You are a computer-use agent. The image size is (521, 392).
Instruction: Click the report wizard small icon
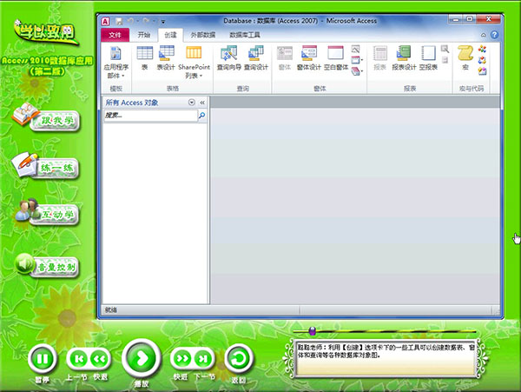coord(445,50)
